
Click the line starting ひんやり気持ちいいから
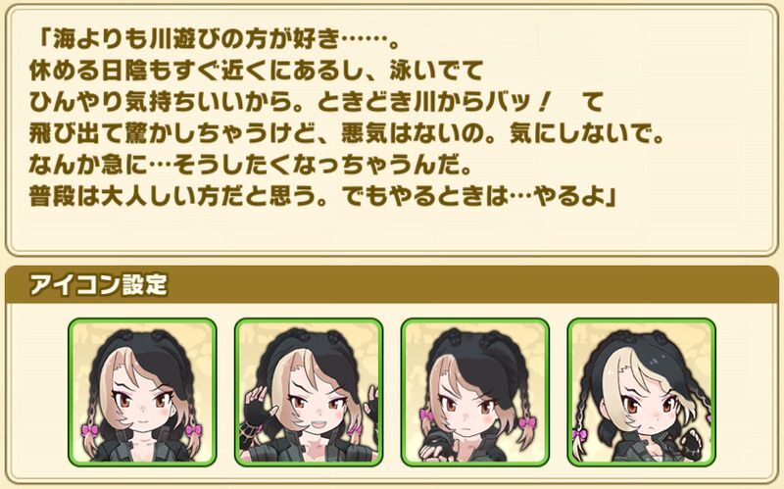pos(316,103)
